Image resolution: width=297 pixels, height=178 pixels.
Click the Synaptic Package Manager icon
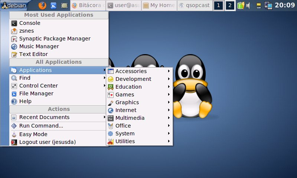tap(14, 39)
